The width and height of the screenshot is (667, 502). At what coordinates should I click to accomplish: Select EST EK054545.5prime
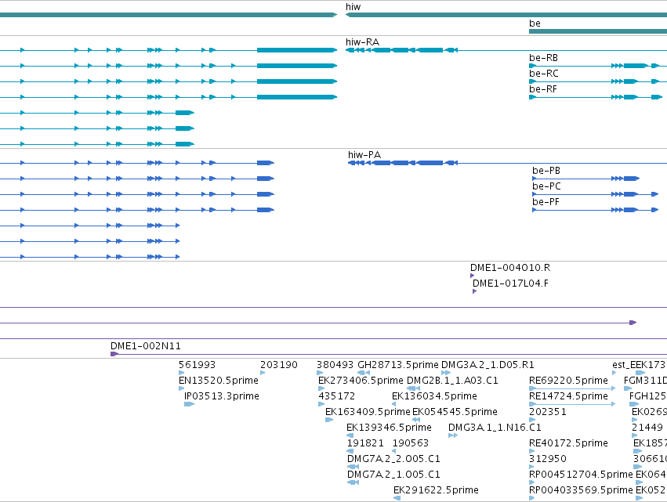(x=455, y=412)
